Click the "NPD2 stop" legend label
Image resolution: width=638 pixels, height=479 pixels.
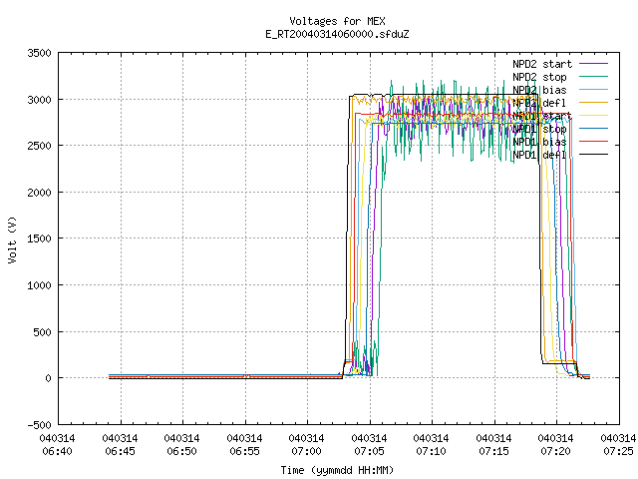pos(539,77)
